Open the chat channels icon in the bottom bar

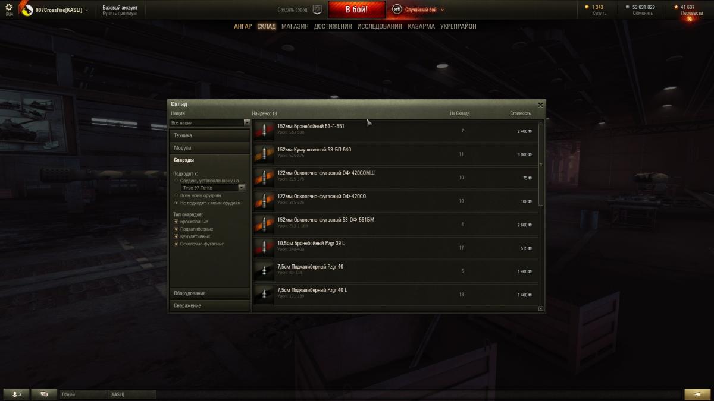[44, 394]
